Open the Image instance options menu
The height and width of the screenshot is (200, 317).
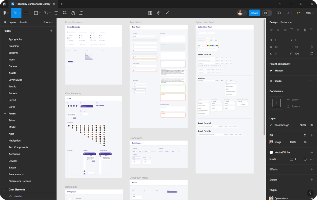tap(312, 81)
